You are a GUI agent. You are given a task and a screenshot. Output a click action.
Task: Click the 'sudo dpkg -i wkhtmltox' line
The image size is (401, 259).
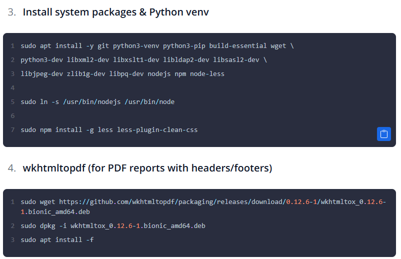[x=113, y=226]
